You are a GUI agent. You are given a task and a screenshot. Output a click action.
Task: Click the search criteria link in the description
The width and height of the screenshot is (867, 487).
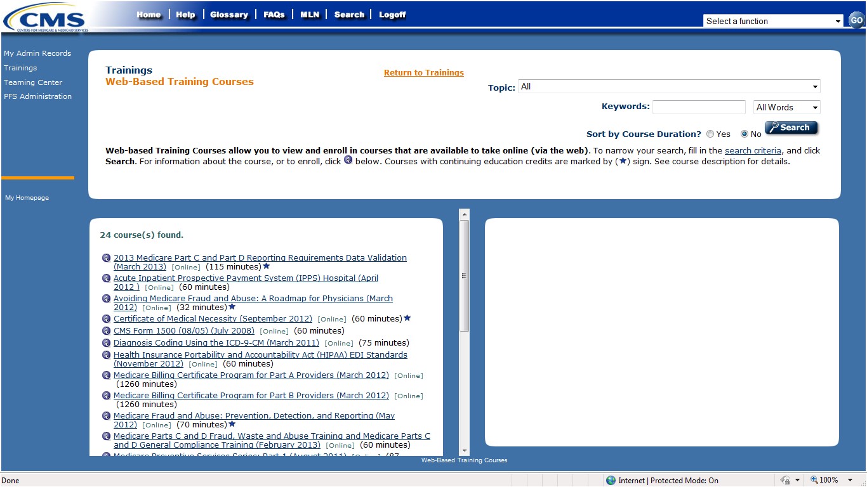753,151
